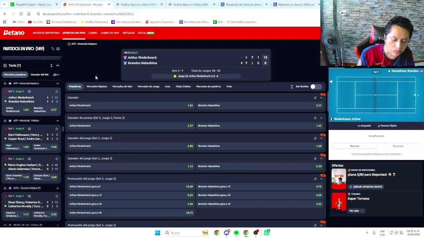Show the Todo markets tab
The height and width of the screenshot is (238, 424).
tap(229, 87)
